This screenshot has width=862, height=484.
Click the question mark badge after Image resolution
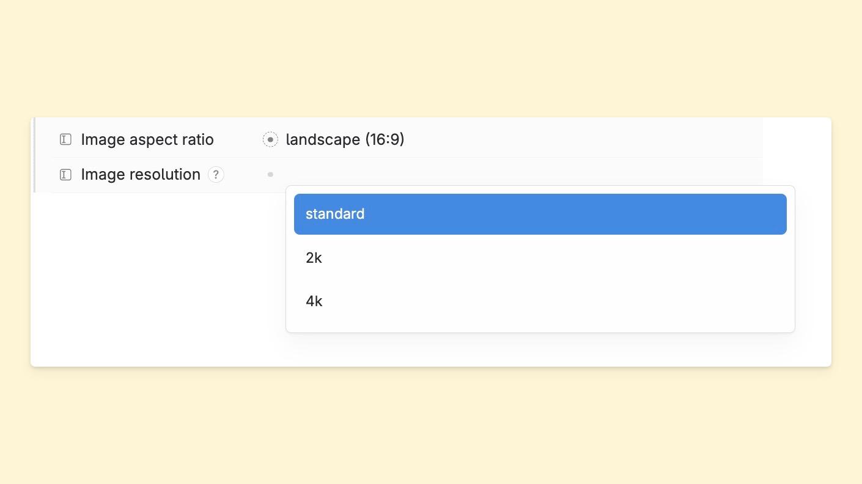pos(216,174)
